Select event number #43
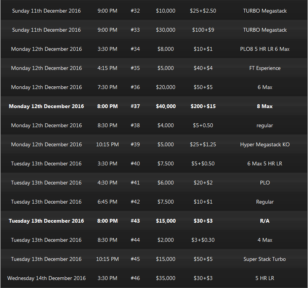The image size is (308, 288). [135, 221]
